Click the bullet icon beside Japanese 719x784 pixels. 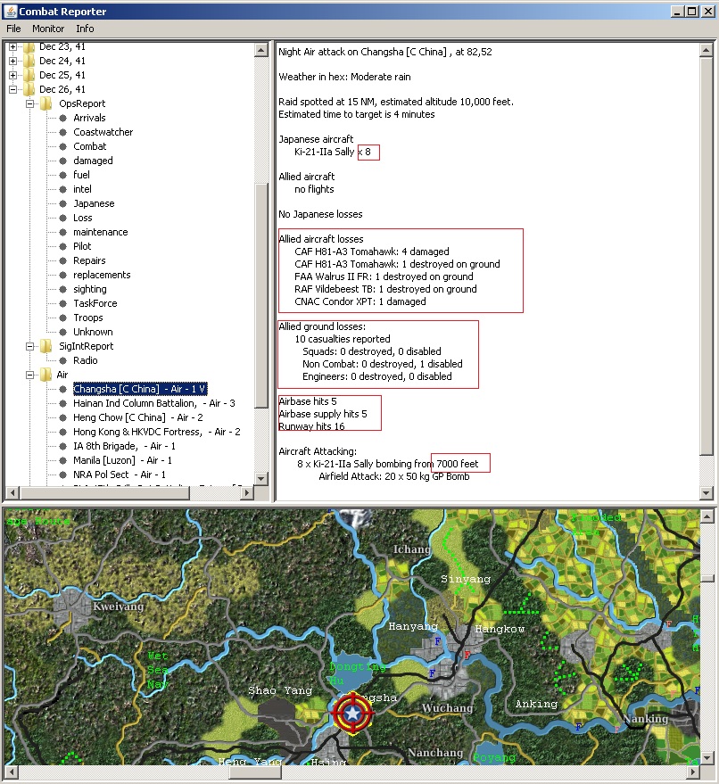point(63,203)
